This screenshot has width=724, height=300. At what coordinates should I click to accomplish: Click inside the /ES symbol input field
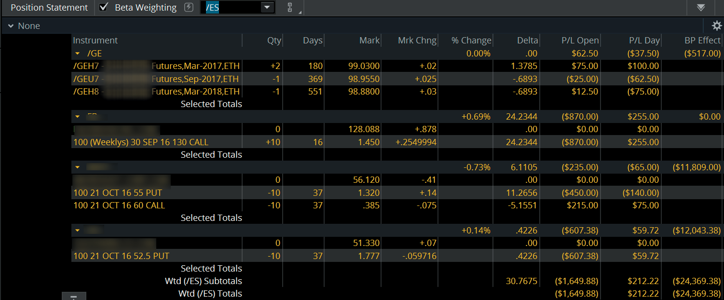click(227, 8)
